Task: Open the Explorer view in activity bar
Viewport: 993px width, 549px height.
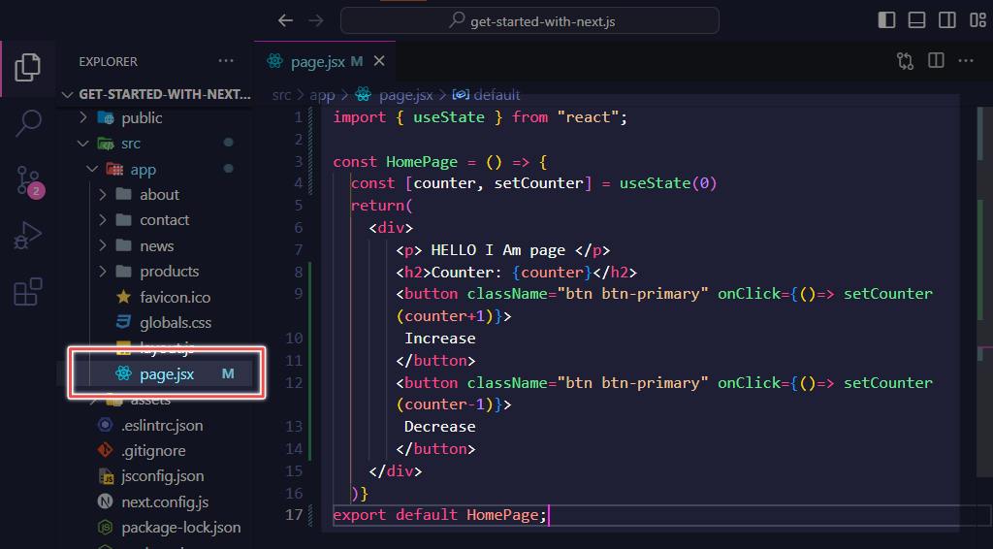Action: tap(28, 67)
